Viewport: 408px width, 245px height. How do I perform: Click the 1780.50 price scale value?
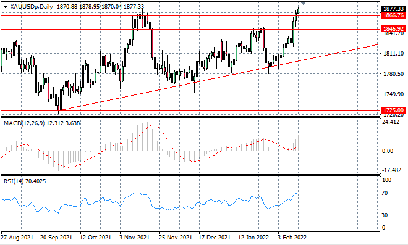[393, 74]
